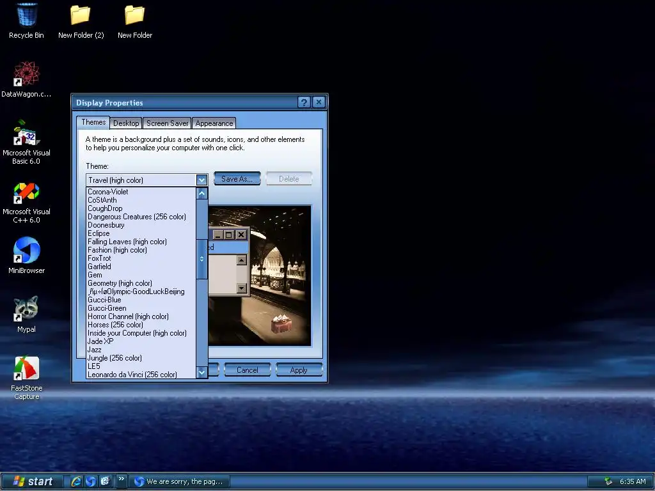Viewport: 655px width, 491px height.
Task: Choose CoStAnth theme from list
Action: (x=141, y=200)
